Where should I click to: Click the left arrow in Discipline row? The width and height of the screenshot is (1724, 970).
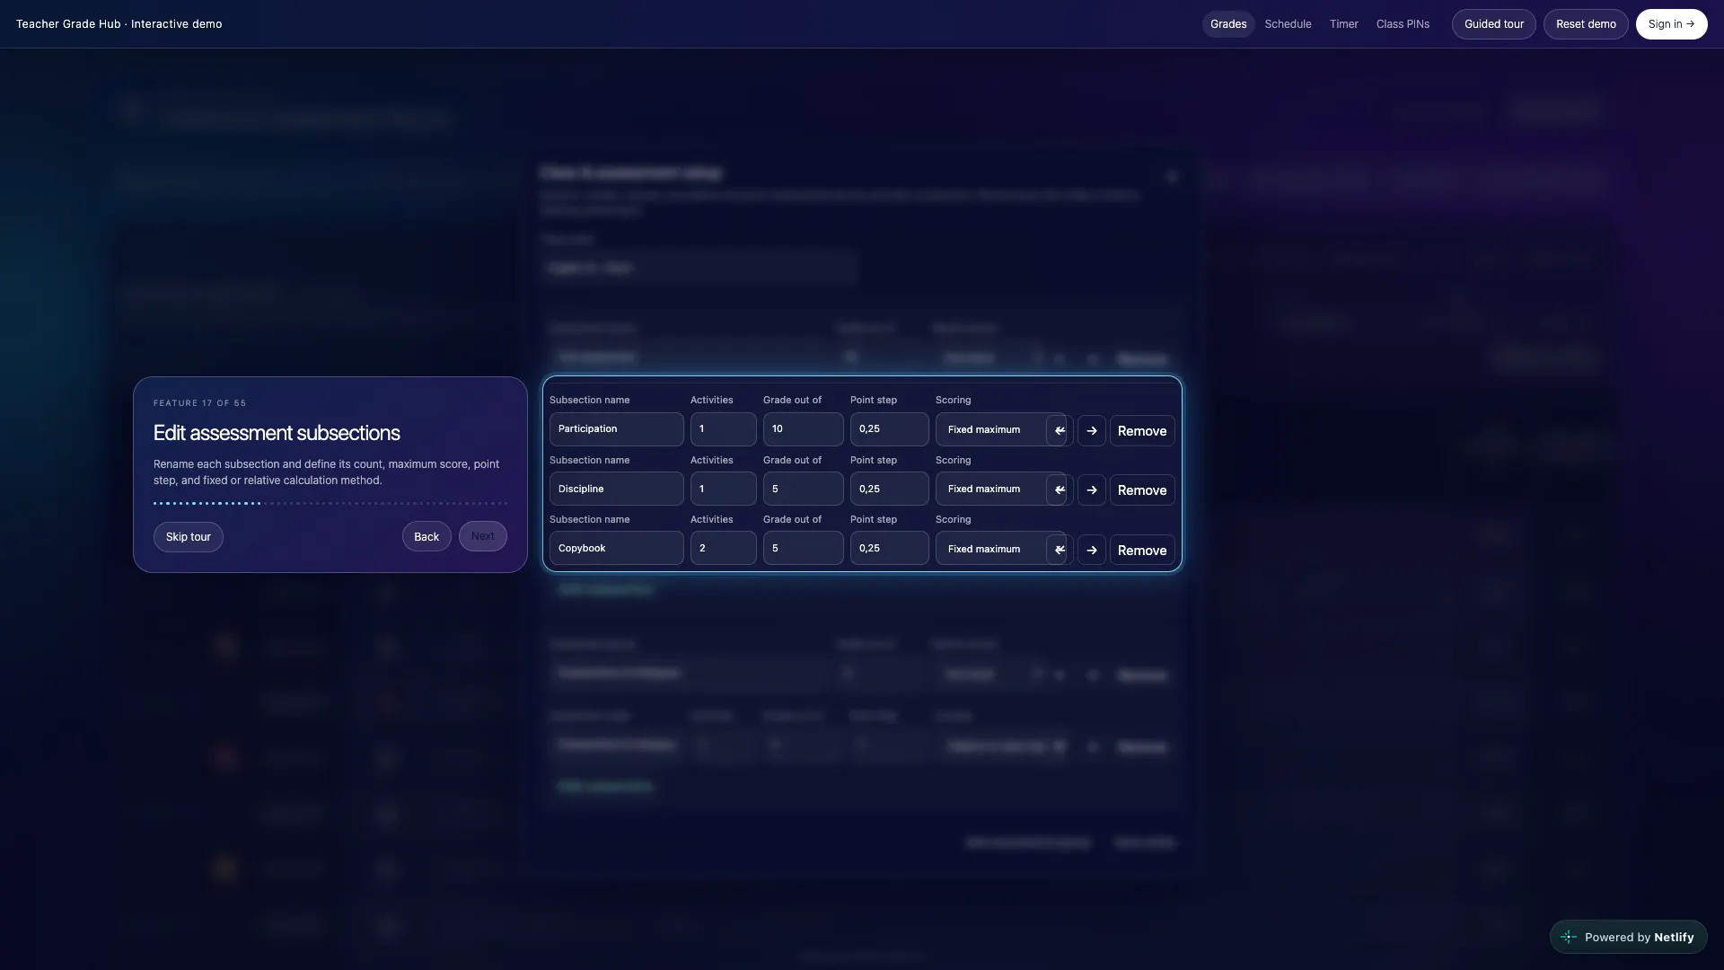1060,489
